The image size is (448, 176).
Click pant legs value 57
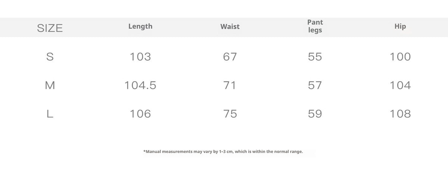pos(315,86)
